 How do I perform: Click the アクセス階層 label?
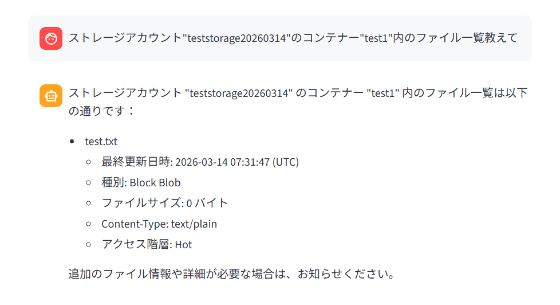coord(137,244)
